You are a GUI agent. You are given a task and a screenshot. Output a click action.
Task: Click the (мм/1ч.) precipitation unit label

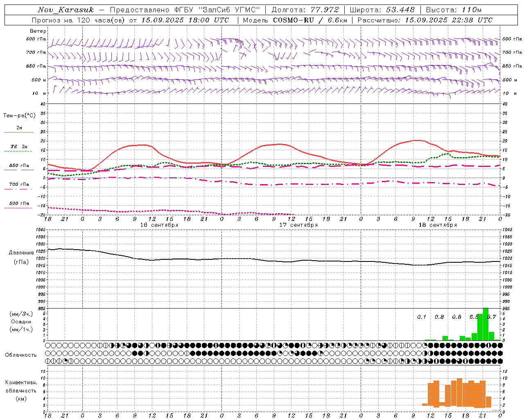(21, 329)
